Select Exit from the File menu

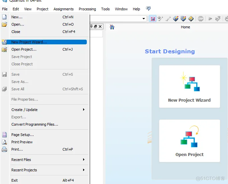[x=15, y=180]
